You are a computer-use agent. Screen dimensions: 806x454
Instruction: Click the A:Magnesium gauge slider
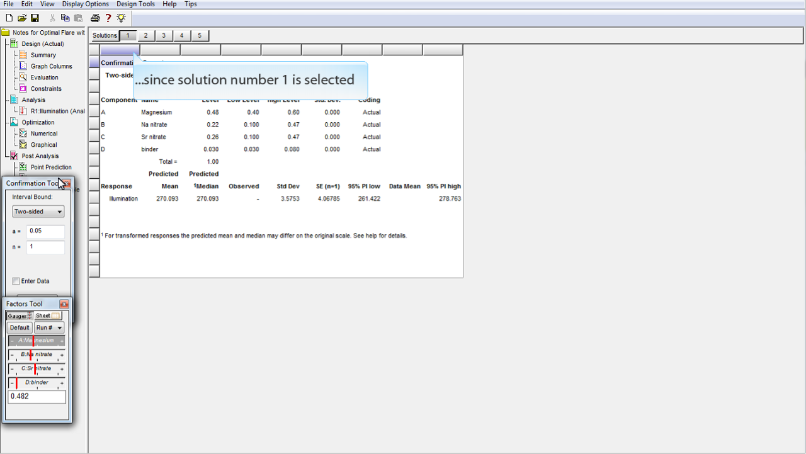click(x=37, y=341)
